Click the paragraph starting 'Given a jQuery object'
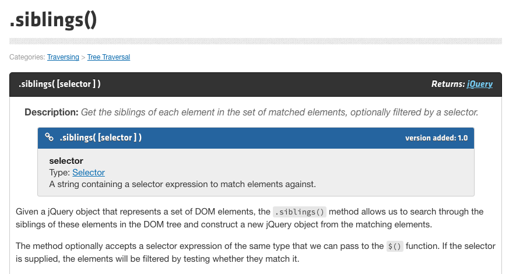 click(250, 218)
